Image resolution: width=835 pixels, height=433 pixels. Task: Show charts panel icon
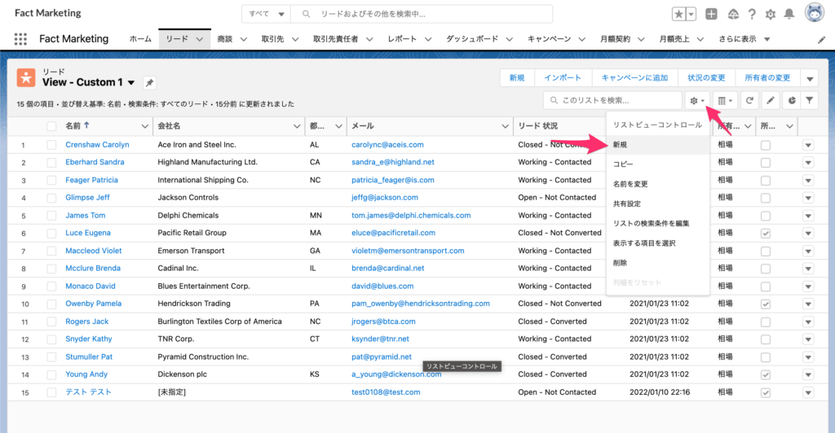pos(790,100)
